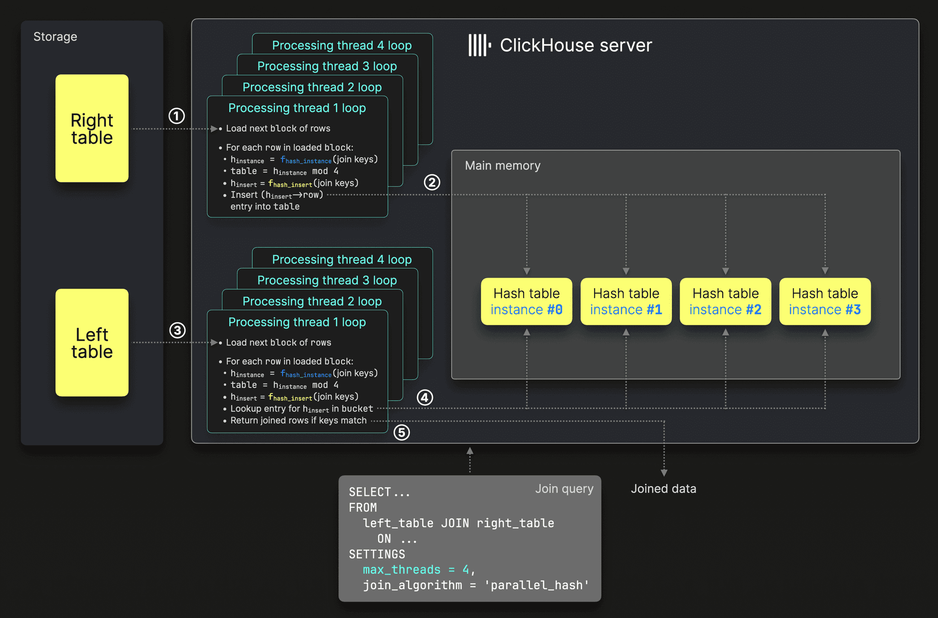
Task: Click the f_hash_instance(join keys) line in upper loop
Action: pos(304,160)
